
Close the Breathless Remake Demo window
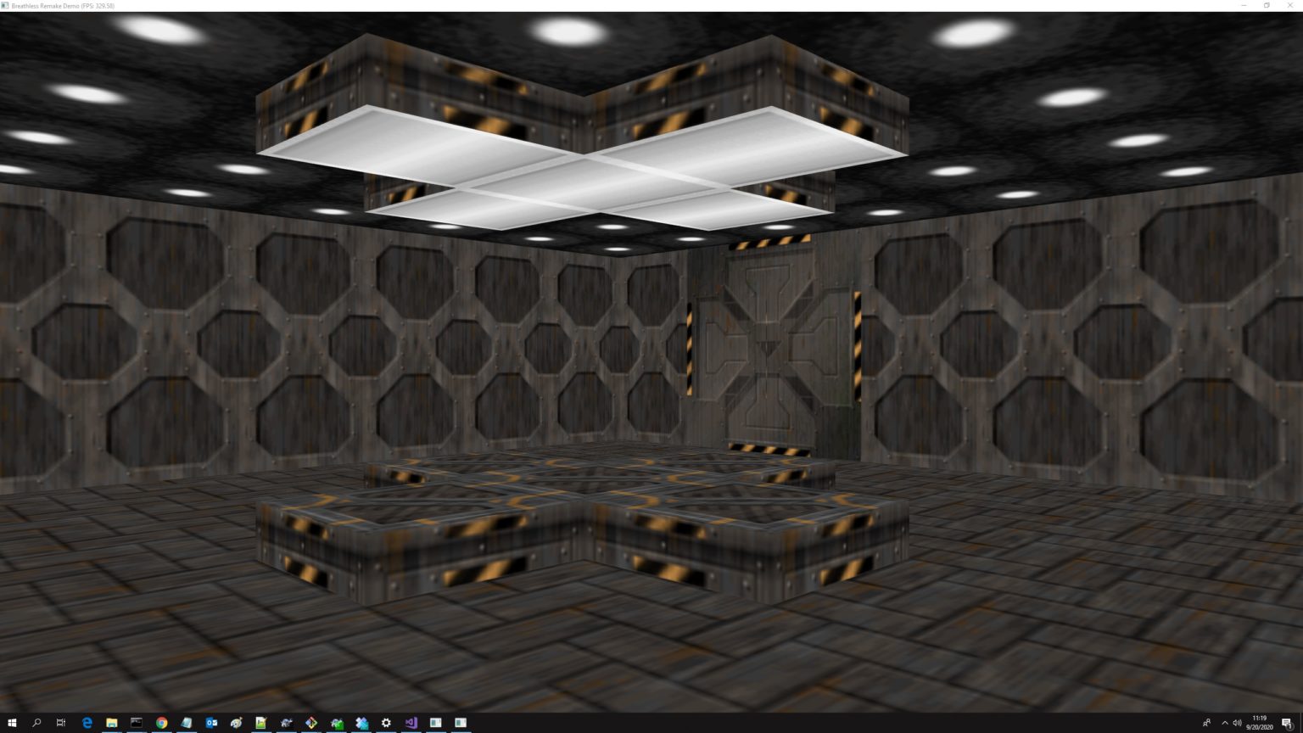1290,5
